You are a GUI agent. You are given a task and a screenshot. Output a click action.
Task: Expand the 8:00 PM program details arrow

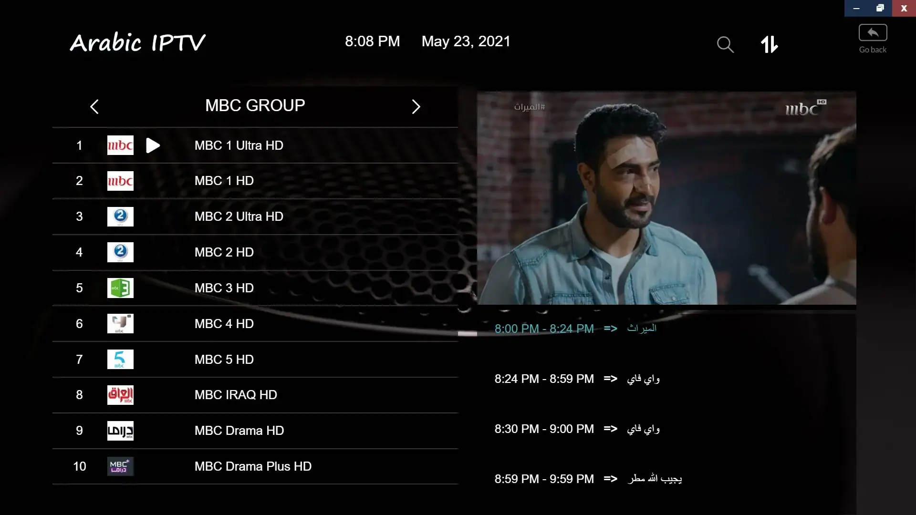click(611, 328)
